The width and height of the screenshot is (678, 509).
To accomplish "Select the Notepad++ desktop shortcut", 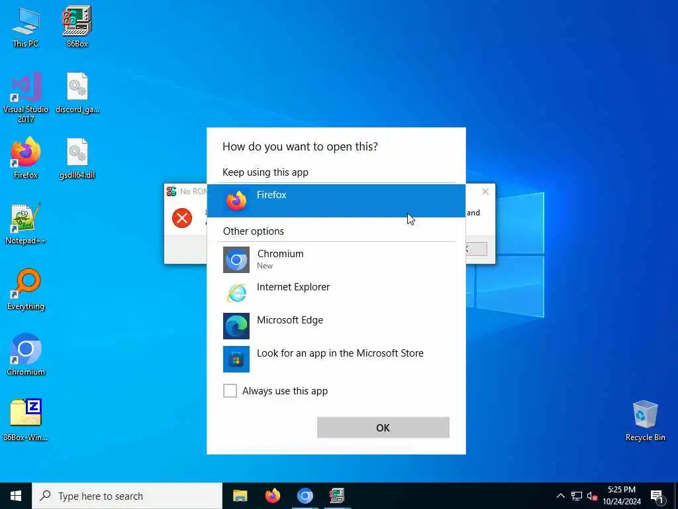I will point(26,224).
